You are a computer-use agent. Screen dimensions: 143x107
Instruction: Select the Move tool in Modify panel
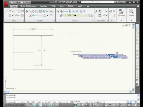point(27,11)
